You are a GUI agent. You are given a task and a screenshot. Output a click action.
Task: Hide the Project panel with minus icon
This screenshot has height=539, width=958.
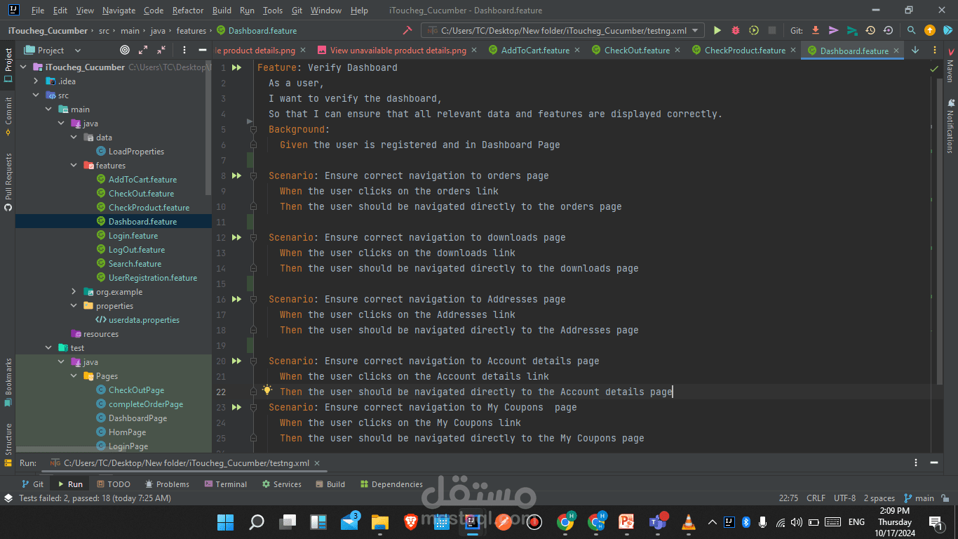click(x=203, y=51)
